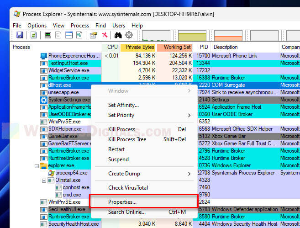Sort by the CPU column header
Image resolution: width=300 pixels, height=228 pixels.
(x=111, y=47)
